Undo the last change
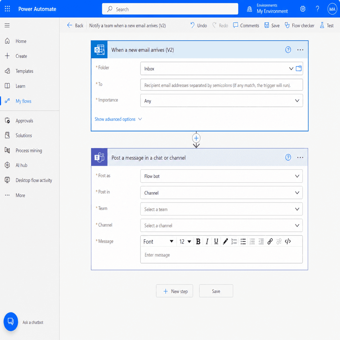Viewport: 340px width, 340px height. pos(199,26)
